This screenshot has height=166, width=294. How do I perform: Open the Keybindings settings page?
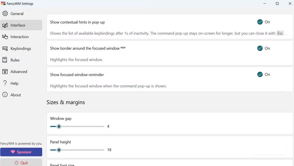(x=21, y=49)
